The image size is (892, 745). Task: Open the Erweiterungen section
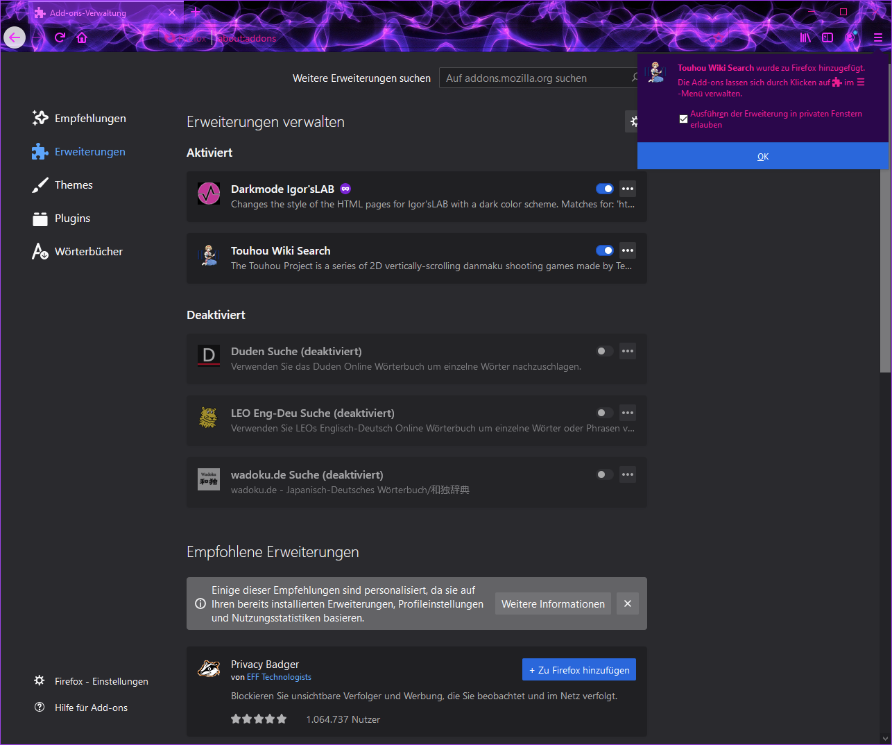pyautogui.click(x=79, y=151)
